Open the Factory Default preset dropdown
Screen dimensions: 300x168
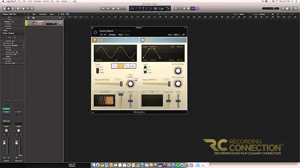click(x=115, y=31)
